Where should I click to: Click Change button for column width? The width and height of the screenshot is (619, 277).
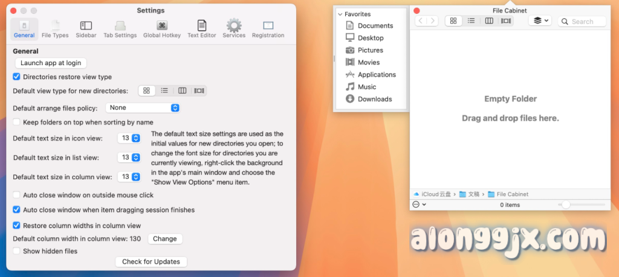pos(165,239)
